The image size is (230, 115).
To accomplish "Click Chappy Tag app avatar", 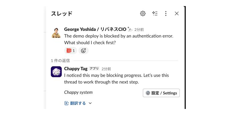I will click(56, 72).
